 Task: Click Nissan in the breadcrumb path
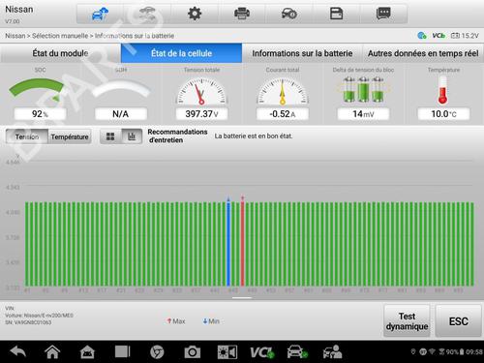tap(15, 36)
